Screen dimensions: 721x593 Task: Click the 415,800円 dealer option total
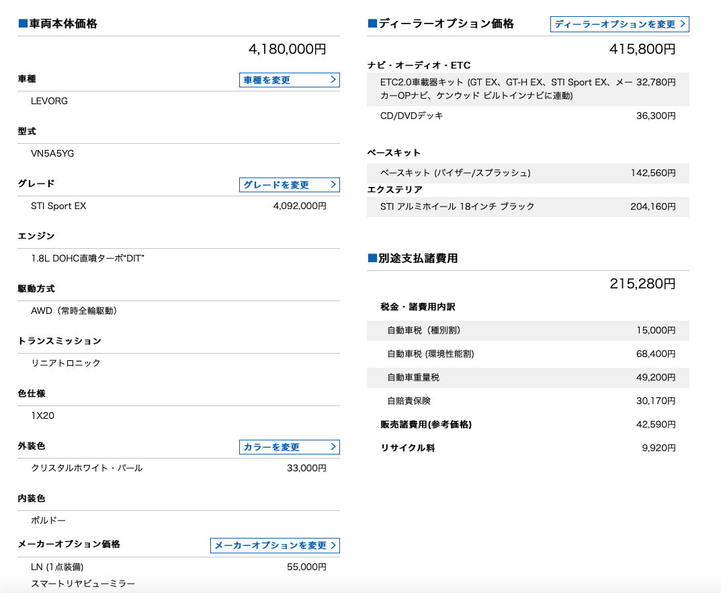tap(642, 49)
